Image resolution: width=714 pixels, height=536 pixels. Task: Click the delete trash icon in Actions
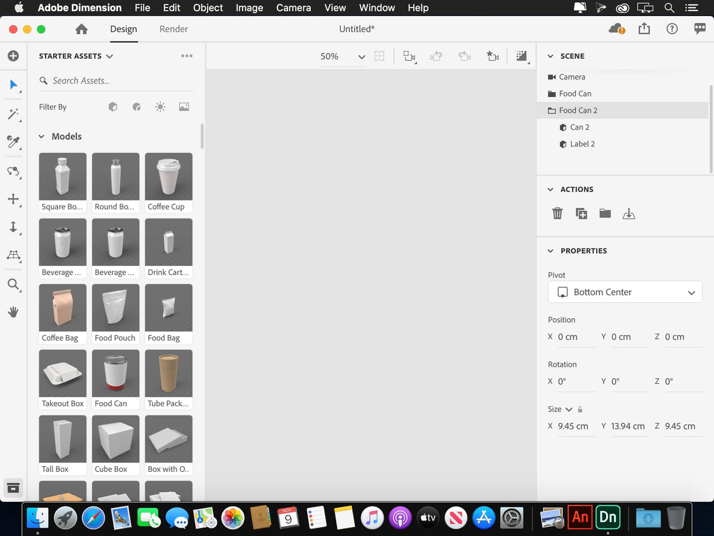557,214
